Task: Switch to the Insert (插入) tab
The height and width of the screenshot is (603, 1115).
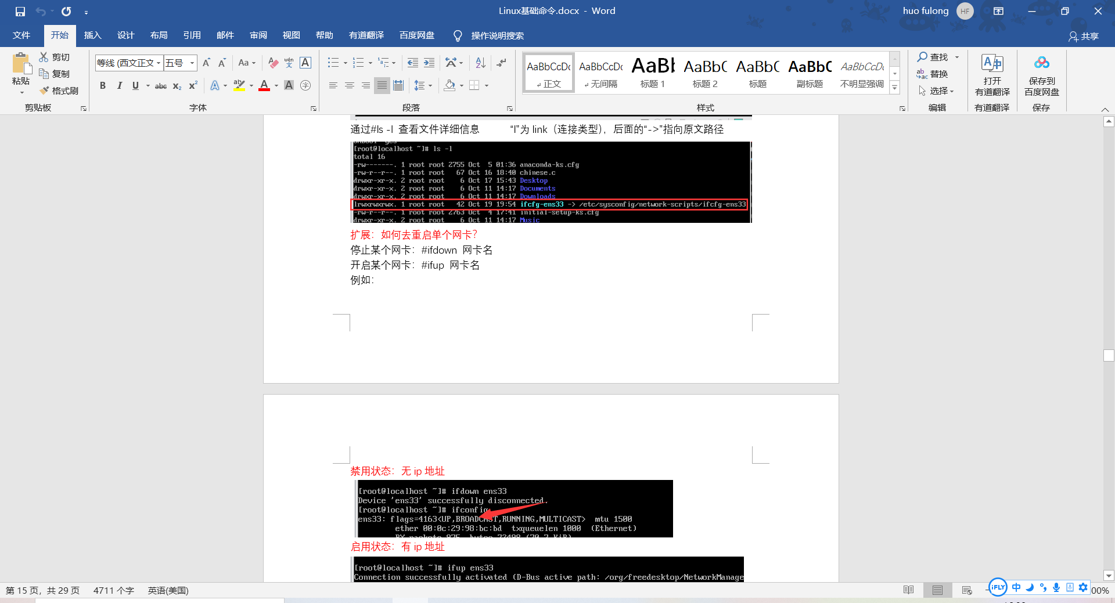Action: point(93,35)
